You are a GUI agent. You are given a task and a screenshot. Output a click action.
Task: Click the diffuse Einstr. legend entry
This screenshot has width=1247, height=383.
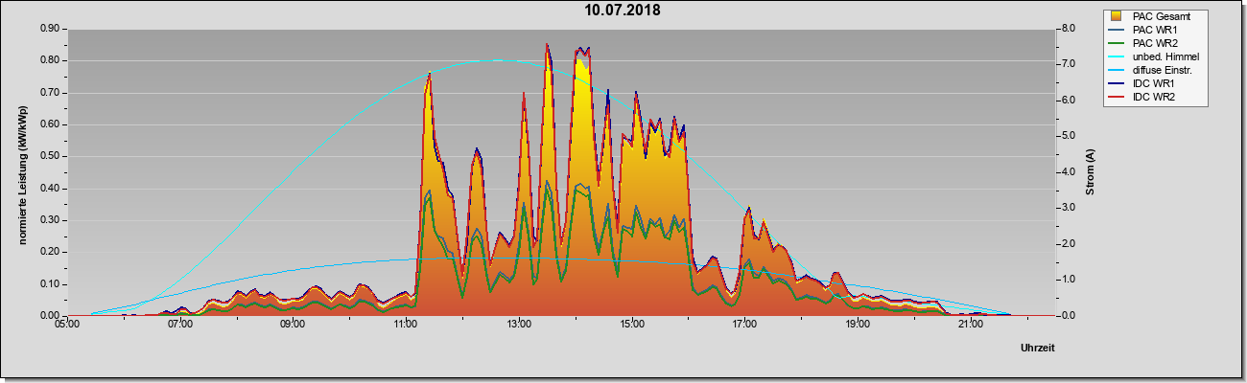pyautogui.click(x=1155, y=70)
